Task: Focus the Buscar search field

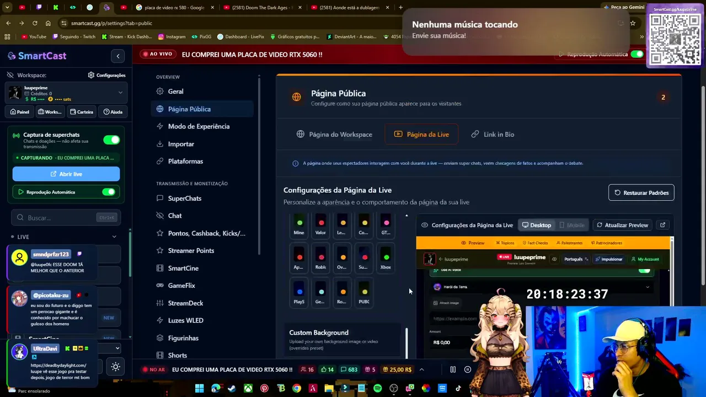Action: (x=66, y=218)
